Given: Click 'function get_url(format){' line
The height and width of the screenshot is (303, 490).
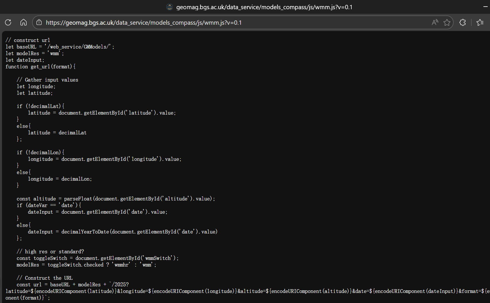Looking at the screenshot, I should [40, 67].
